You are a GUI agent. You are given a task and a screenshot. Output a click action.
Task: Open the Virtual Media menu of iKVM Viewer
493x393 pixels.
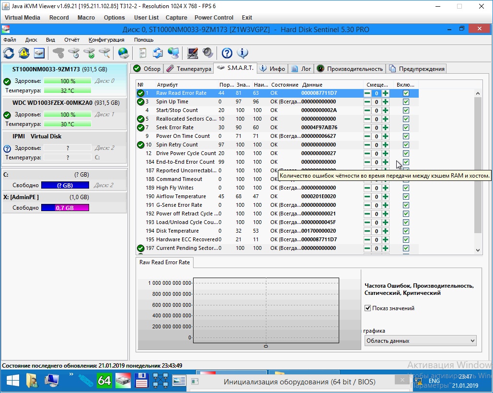click(23, 18)
